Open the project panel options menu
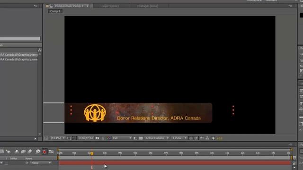Viewport: 303px width, 170px height. [x=36, y=6]
